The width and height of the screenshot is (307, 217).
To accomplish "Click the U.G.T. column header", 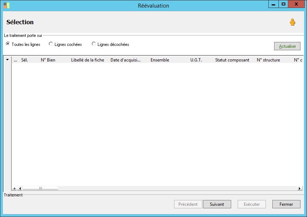I will (x=196, y=60).
